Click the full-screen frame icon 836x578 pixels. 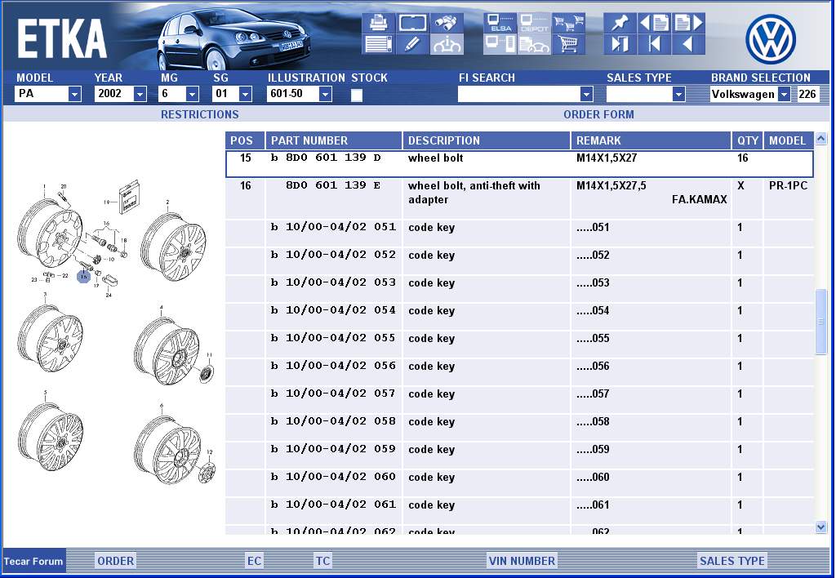[412, 24]
